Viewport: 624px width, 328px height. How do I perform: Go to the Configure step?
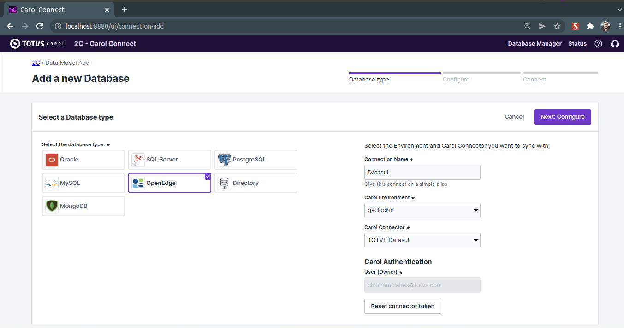coord(481,77)
